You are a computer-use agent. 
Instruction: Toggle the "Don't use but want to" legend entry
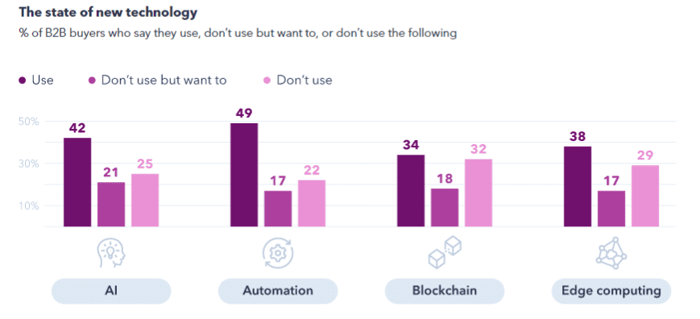point(158,81)
